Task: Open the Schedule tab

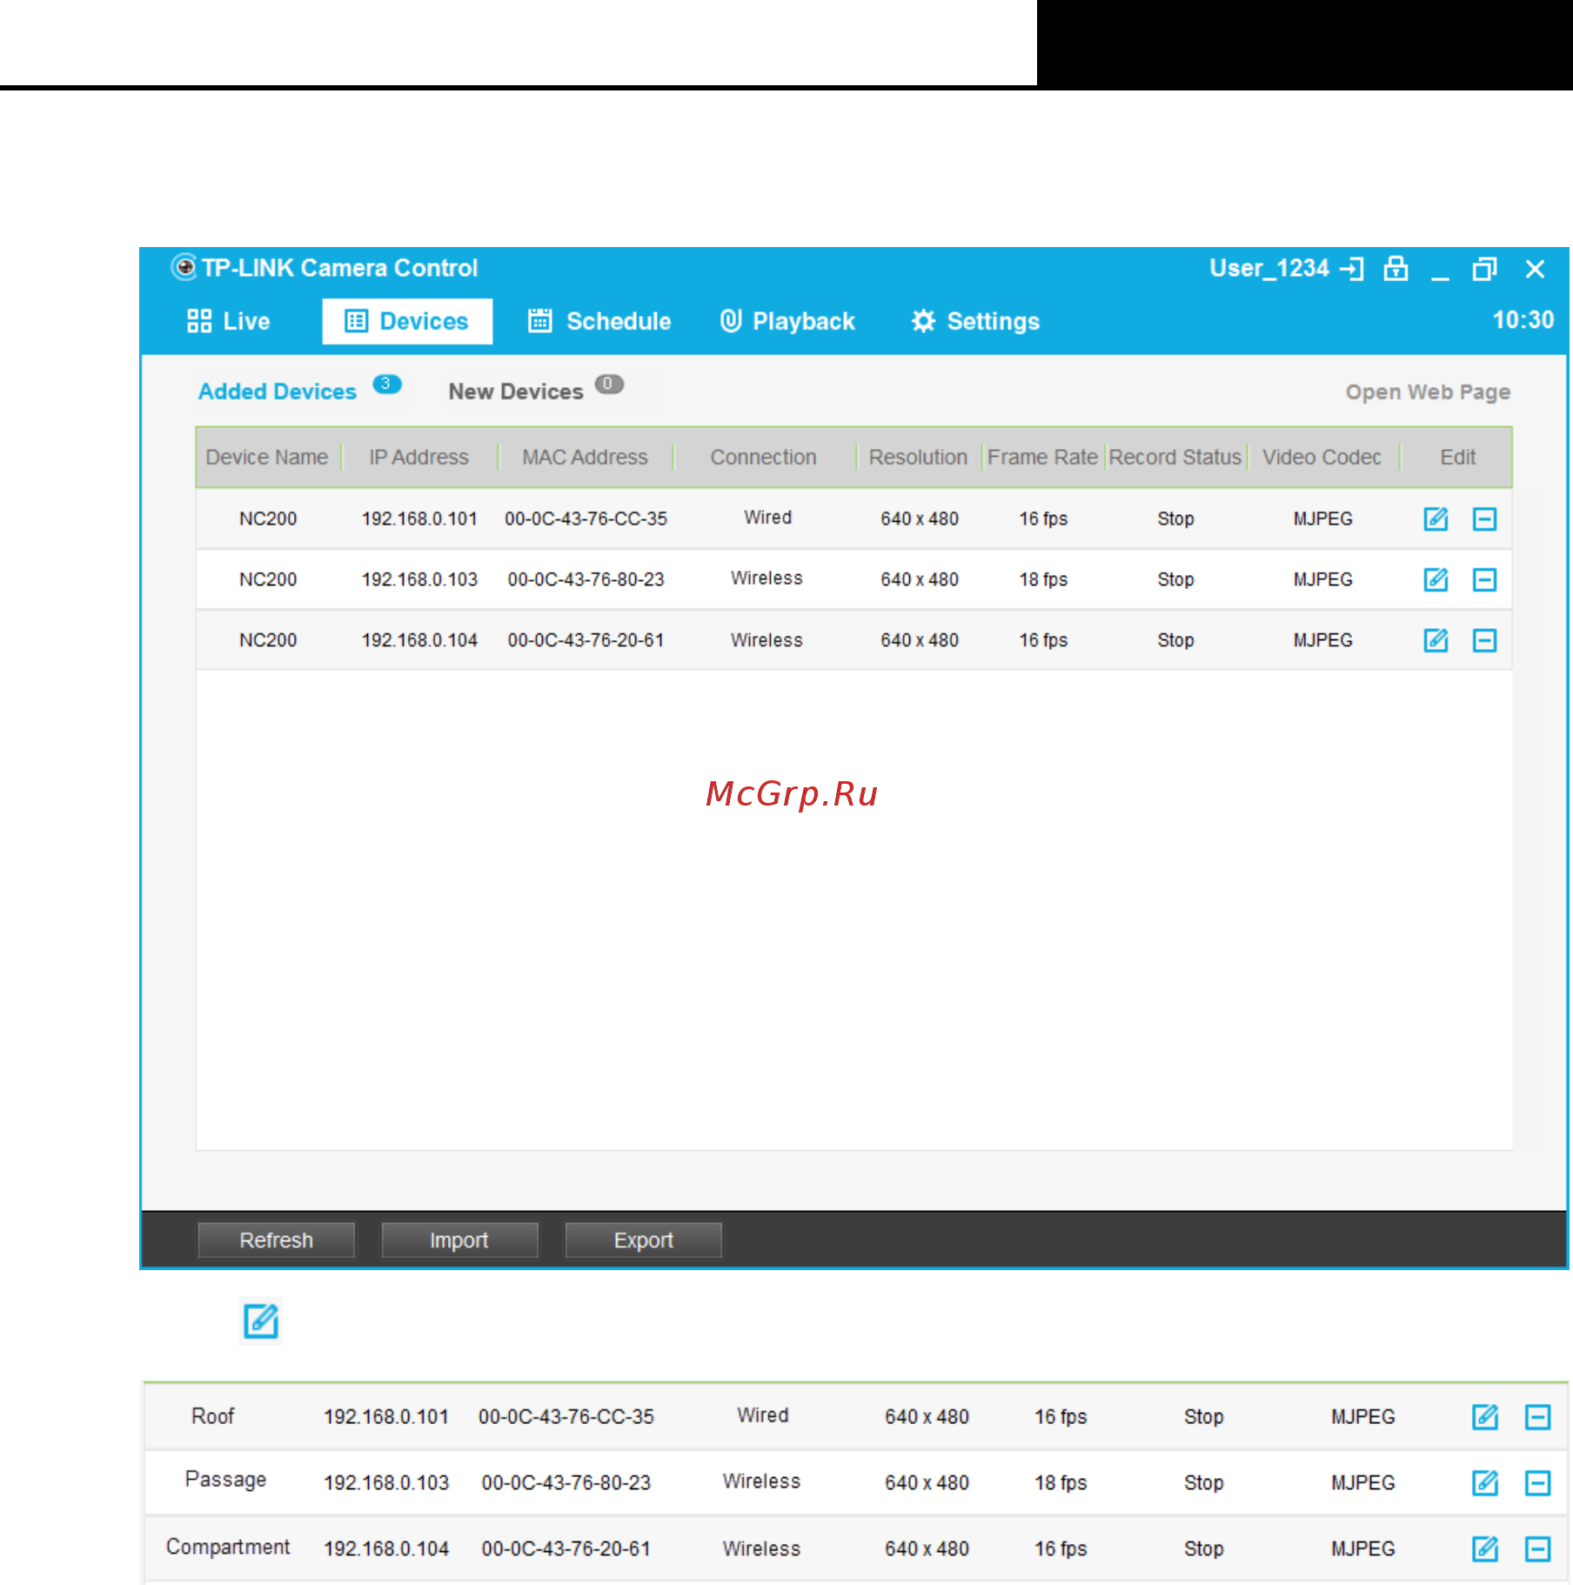Action: click(599, 321)
